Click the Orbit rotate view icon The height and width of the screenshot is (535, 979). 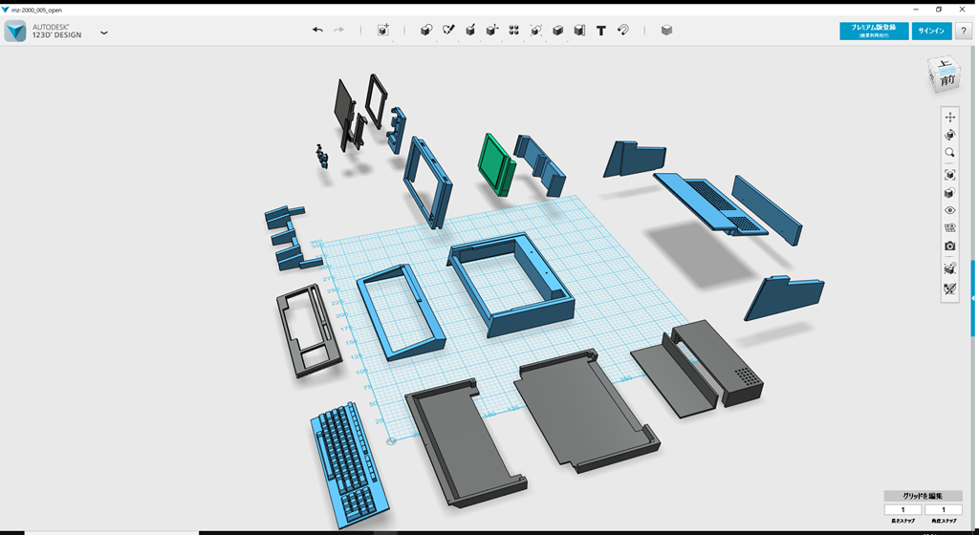coord(949,135)
